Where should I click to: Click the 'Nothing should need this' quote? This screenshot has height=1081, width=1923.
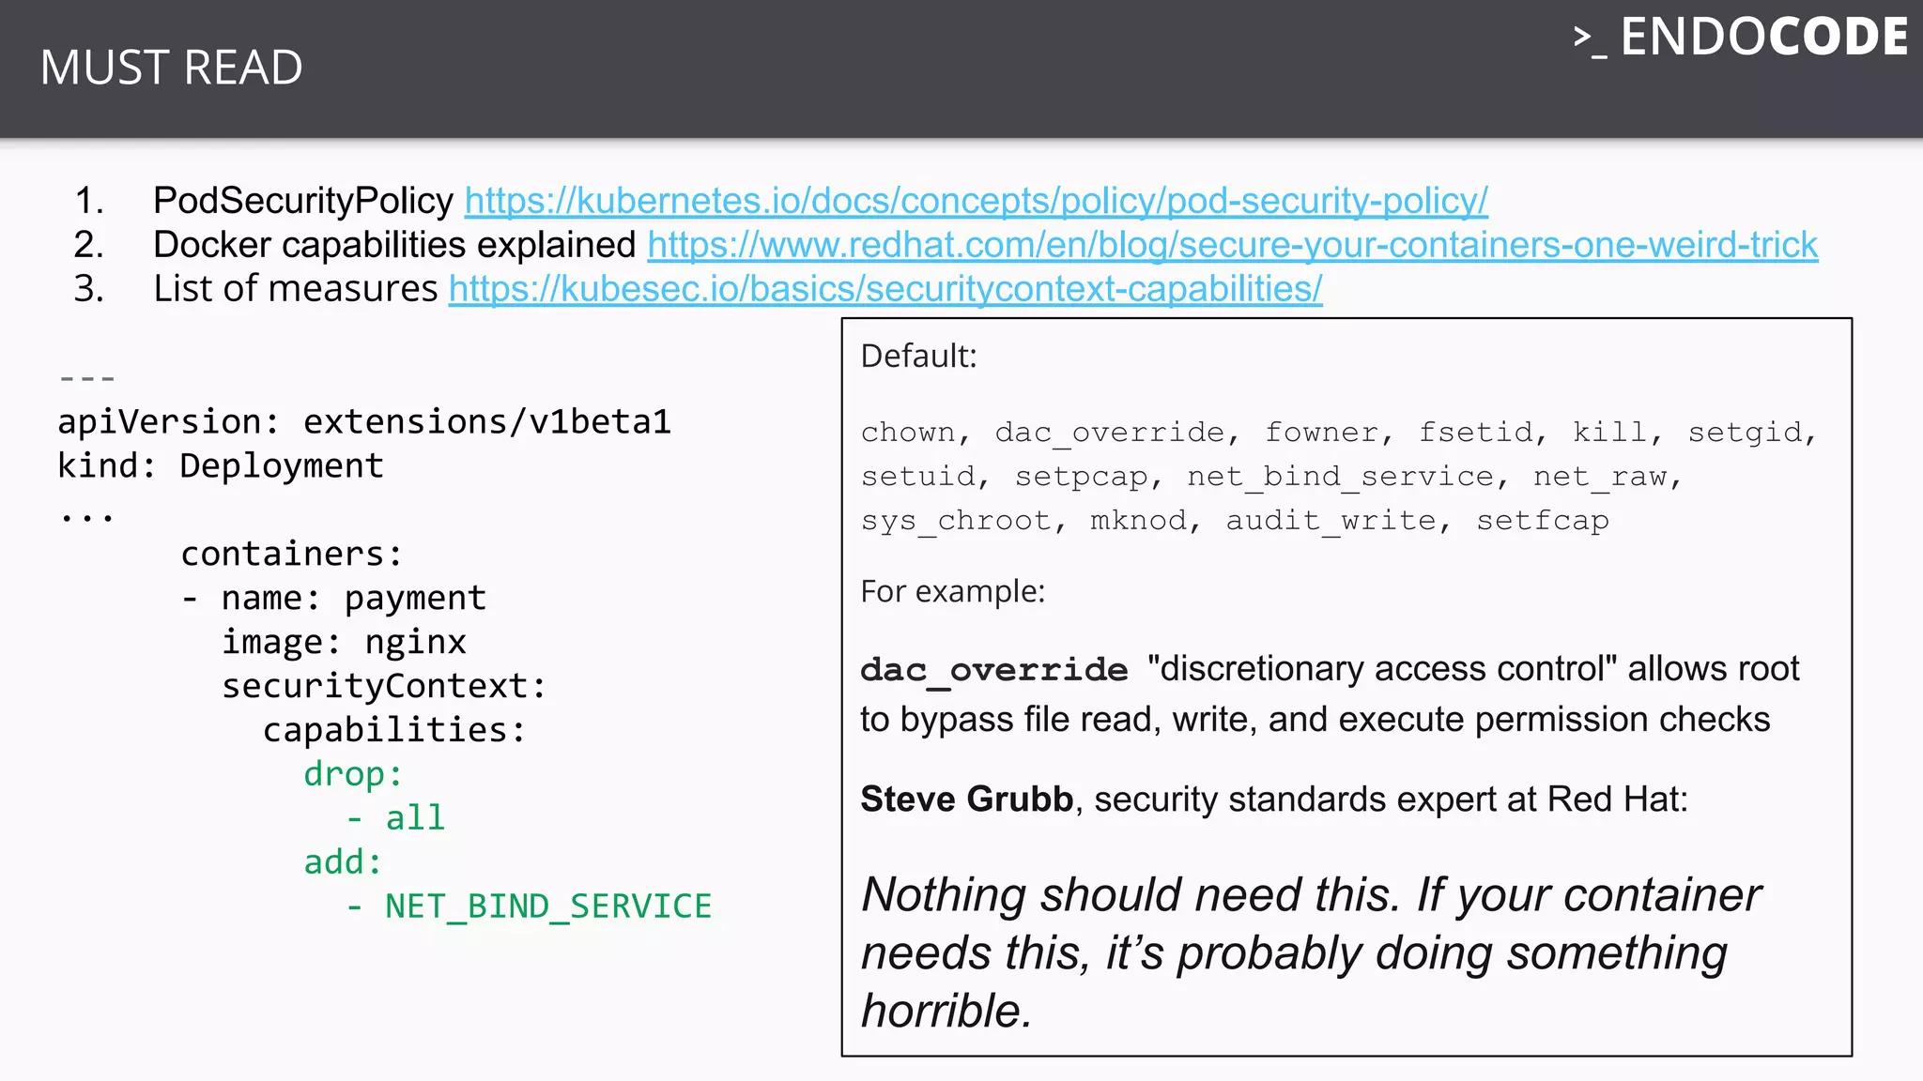(1312, 952)
